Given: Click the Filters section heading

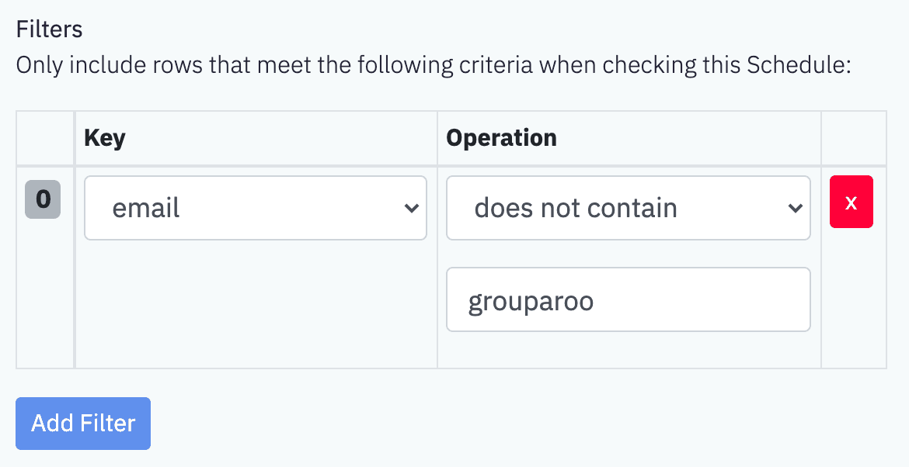Looking at the screenshot, I should tap(49, 29).
